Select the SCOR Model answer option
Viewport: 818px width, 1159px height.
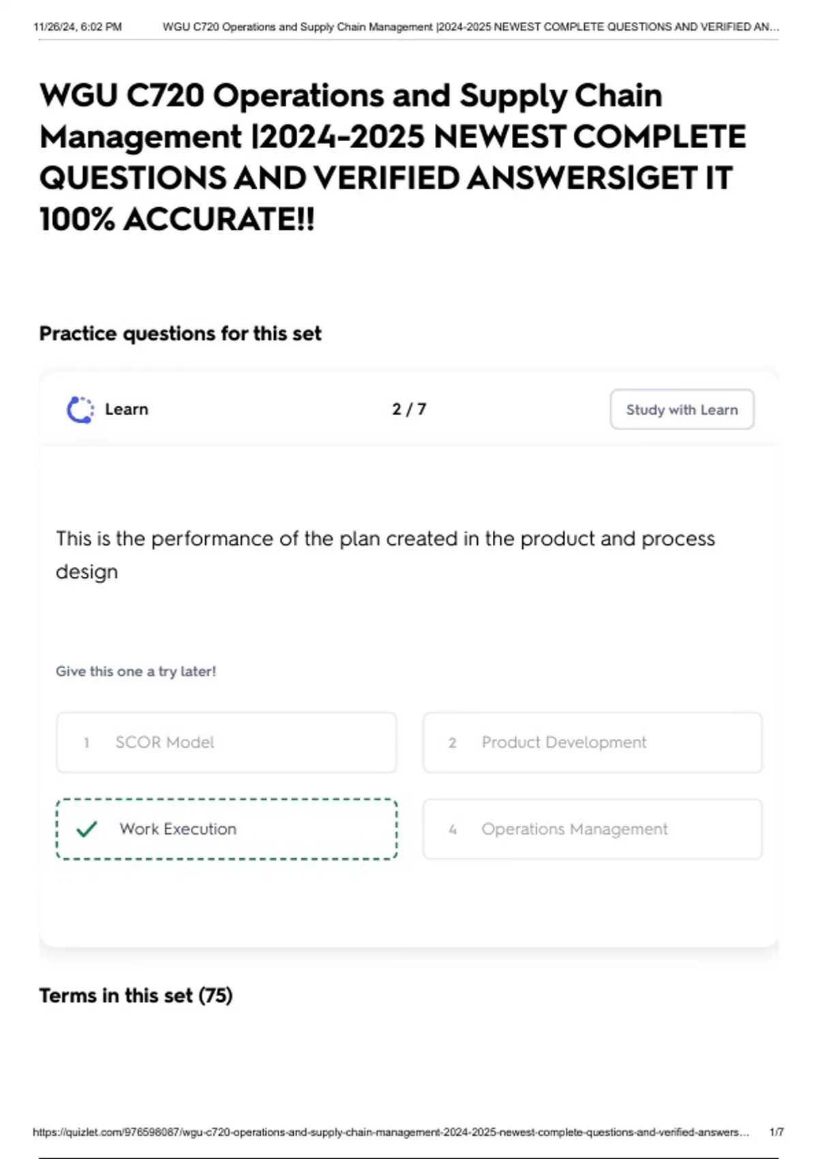[226, 742]
